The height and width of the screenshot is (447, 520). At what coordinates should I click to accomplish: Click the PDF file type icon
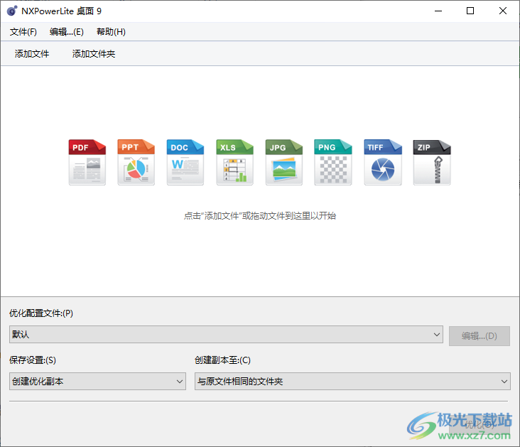[x=87, y=162]
